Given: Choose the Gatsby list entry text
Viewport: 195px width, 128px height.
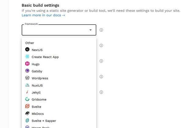Looking at the screenshot, I should [x=37, y=71].
